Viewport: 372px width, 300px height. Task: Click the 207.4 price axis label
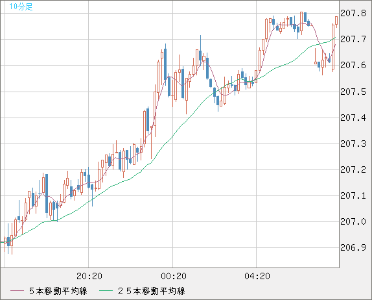coord(353,118)
